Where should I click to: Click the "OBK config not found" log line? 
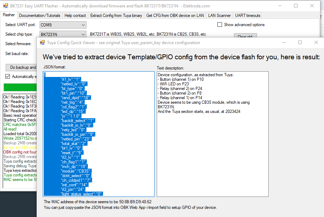tap(20, 152)
